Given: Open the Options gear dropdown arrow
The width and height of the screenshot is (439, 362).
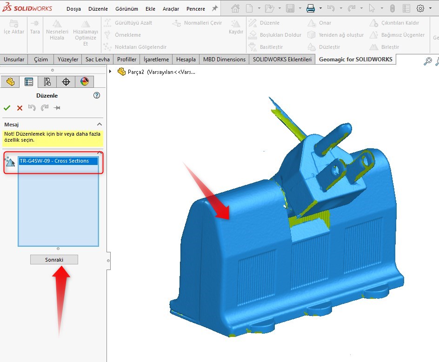Looking at the screenshot, I should click(430, 8).
